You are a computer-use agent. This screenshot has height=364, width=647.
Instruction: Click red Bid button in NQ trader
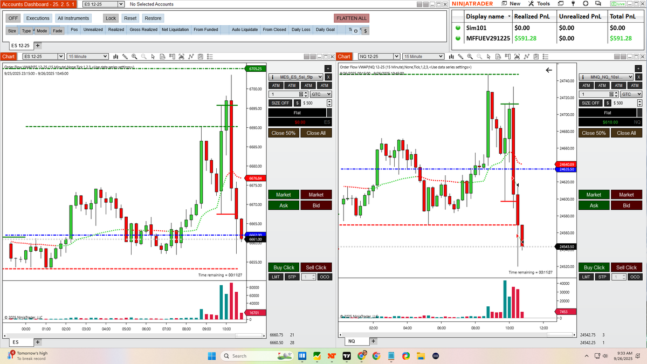tap(627, 205)
